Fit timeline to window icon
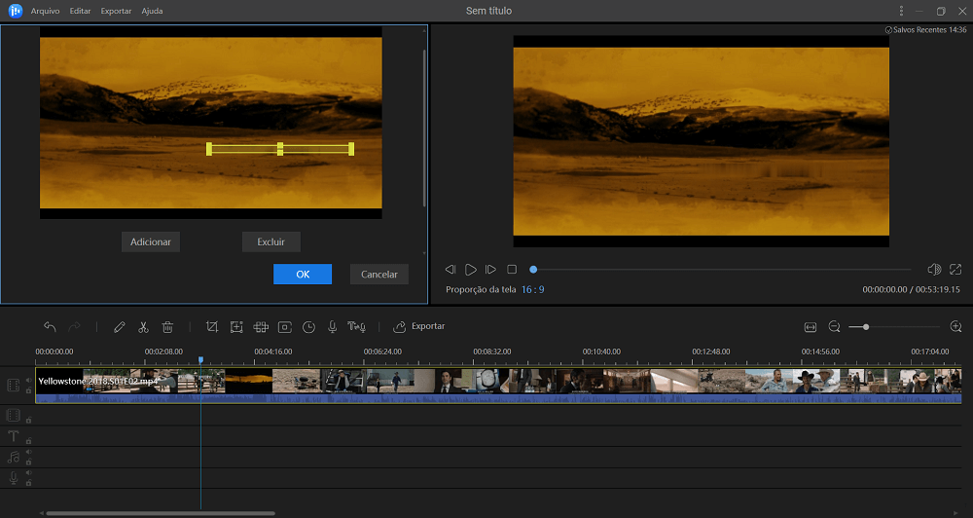973x518 pixels. (x=810, y=327)
